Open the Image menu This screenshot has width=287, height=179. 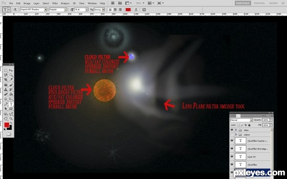coord(27,3)
